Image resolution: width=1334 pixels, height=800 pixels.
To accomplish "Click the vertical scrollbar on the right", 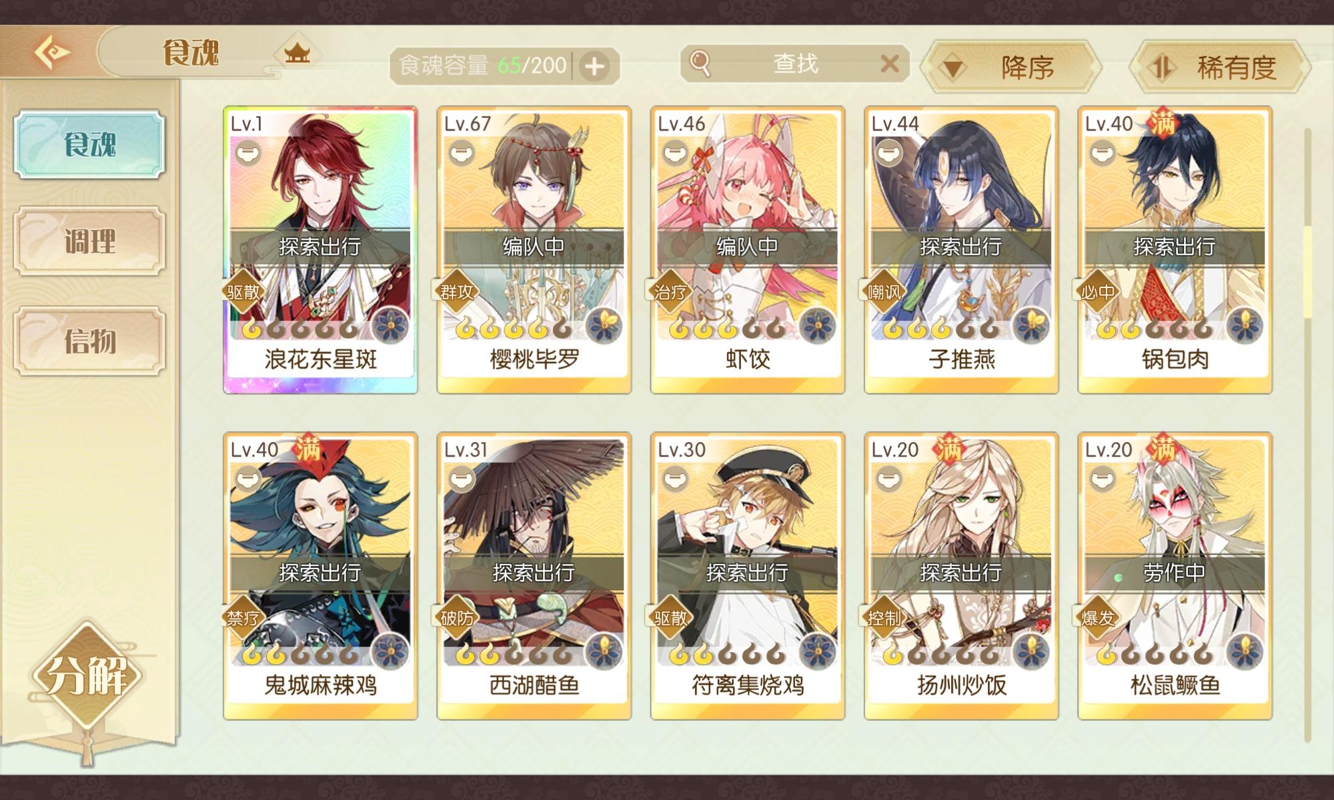I will [x=1307, y=433].
